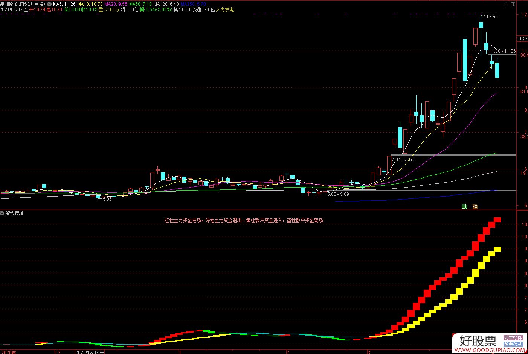
Task: Toggle the side panel layout icon
Action: (x=512, y=4)
